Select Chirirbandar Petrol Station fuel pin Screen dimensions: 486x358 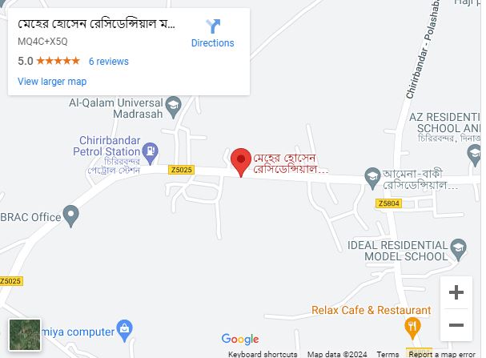pyautogui.click(x=151, y=153)
